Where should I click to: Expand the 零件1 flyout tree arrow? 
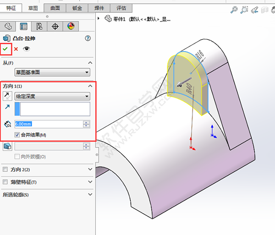(x=99, y=18)
